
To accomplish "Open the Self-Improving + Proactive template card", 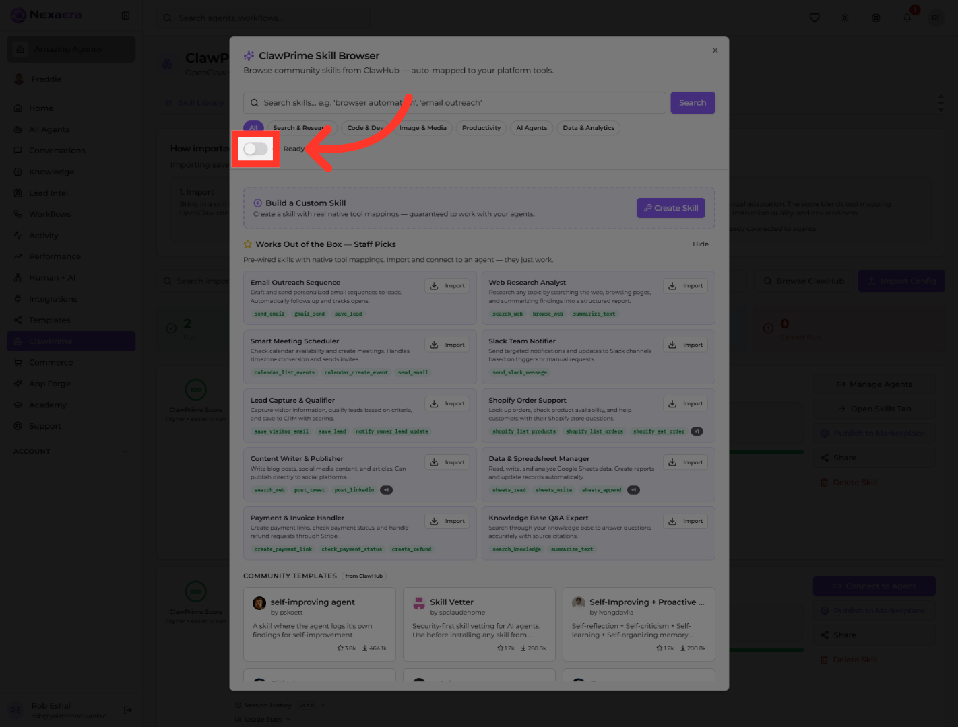I will pos(639,624).
